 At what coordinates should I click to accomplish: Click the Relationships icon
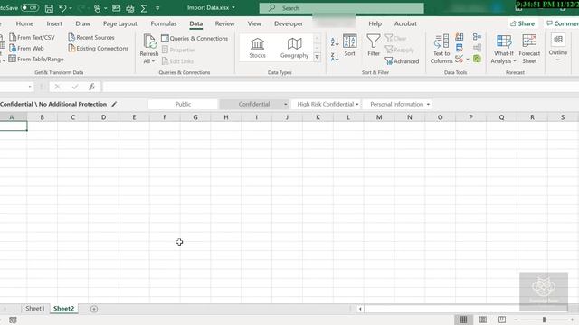pyautogui.click(x=477, y=48)
